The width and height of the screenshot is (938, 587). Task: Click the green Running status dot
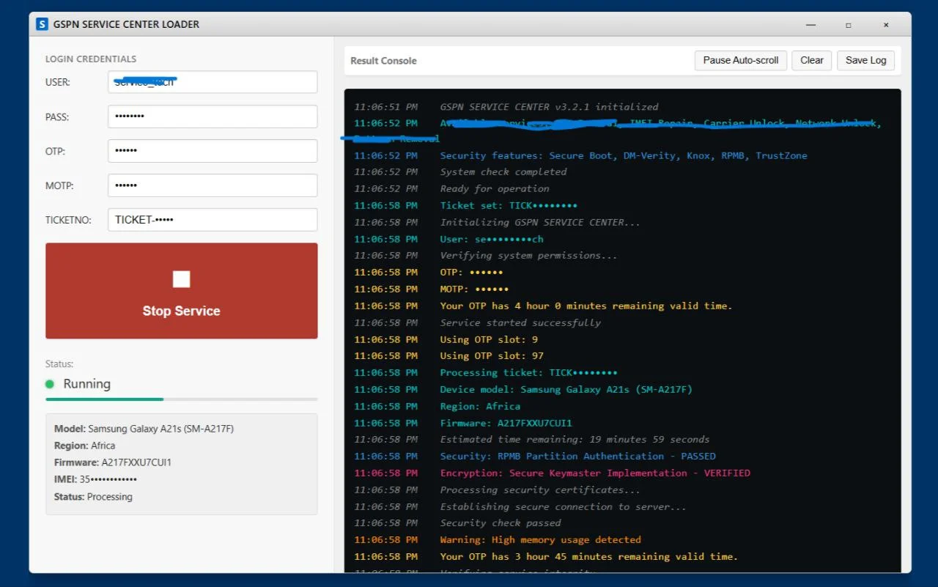click(50, 384)
